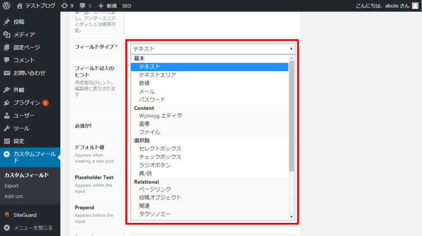Open the メディア media library menu
Image resolution: width=422 pixels, height=236 pixels.
click(x=24, y=35)
